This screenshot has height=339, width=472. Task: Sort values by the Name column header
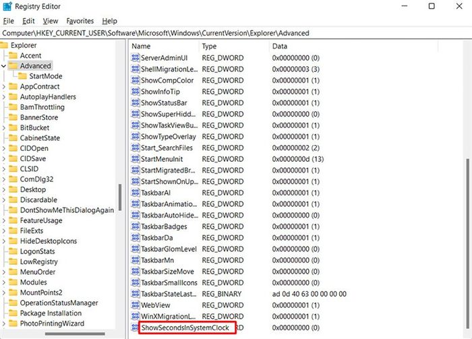click(165, 46)
